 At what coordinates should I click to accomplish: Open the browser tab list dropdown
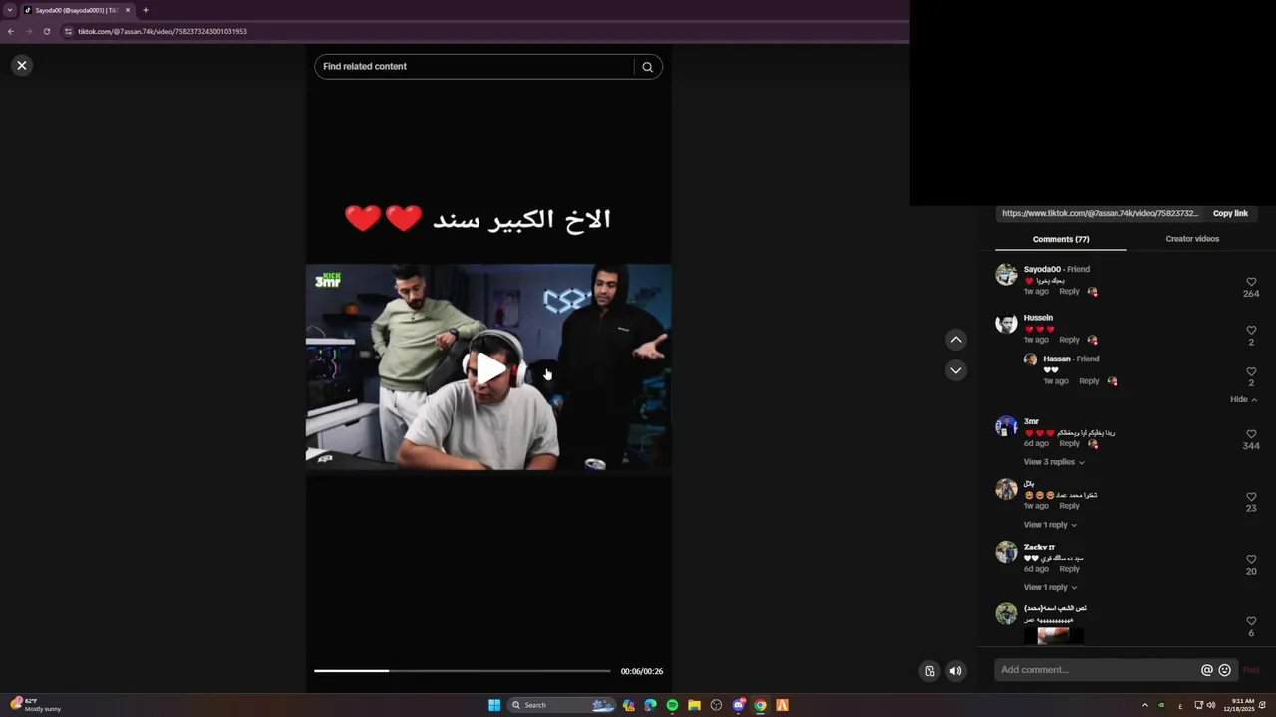[10, 10]
